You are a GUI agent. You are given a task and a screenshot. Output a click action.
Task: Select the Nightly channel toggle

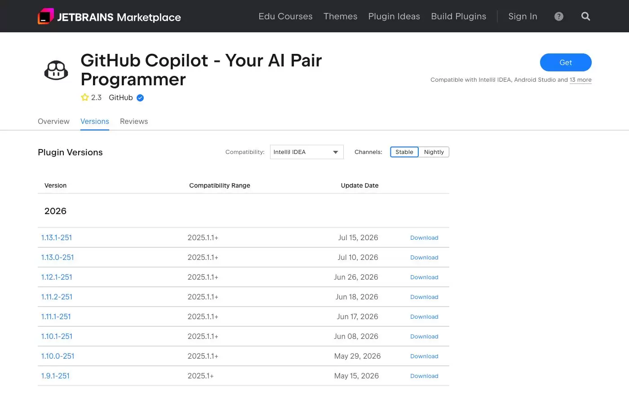click(x=434, y=152)
